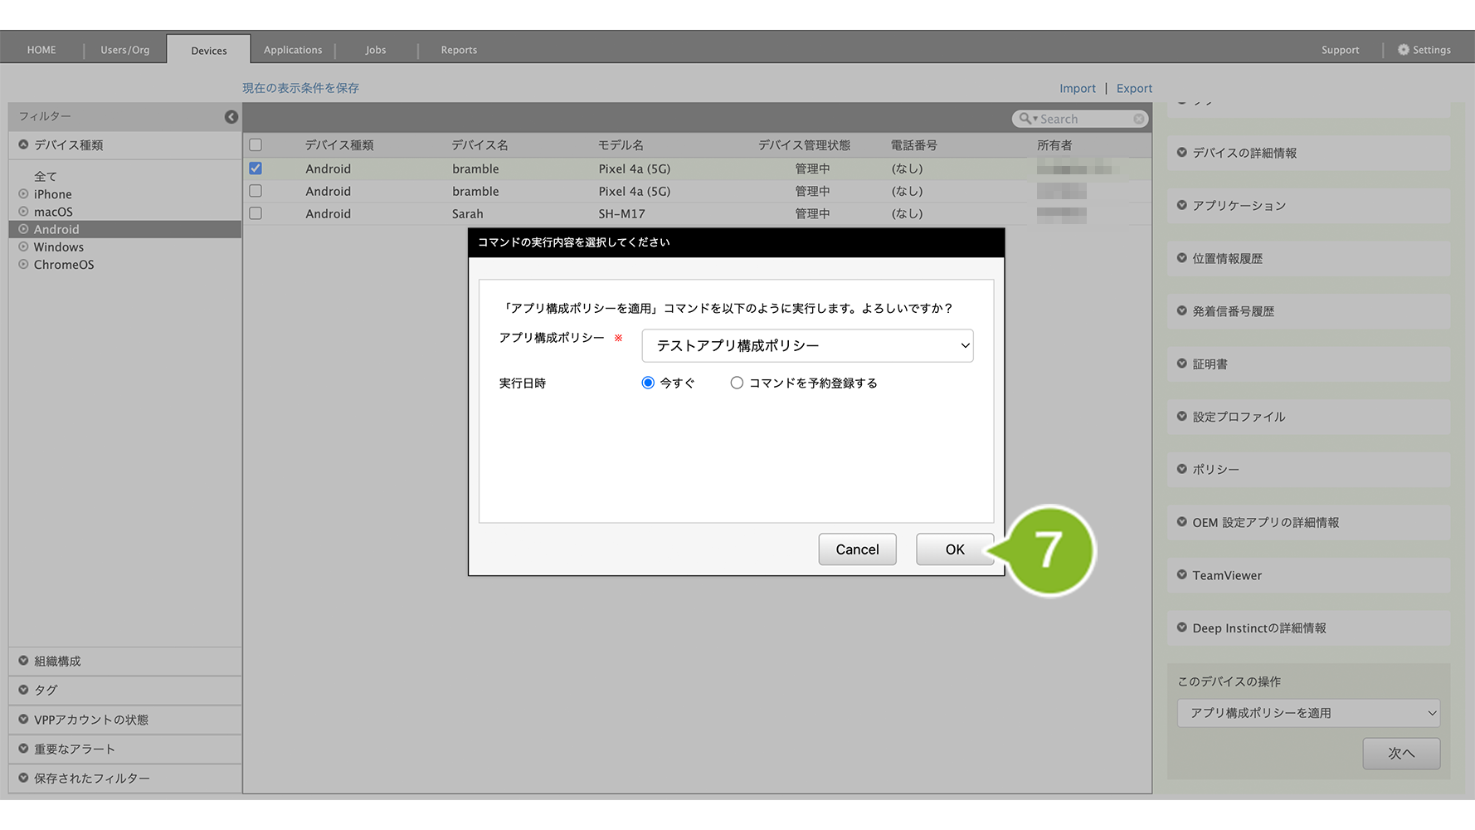
Task: Click the 現在の表示条件を保存 link
Action: point(300,88)
